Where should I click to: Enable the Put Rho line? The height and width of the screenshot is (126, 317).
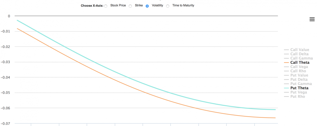point(298,97)
